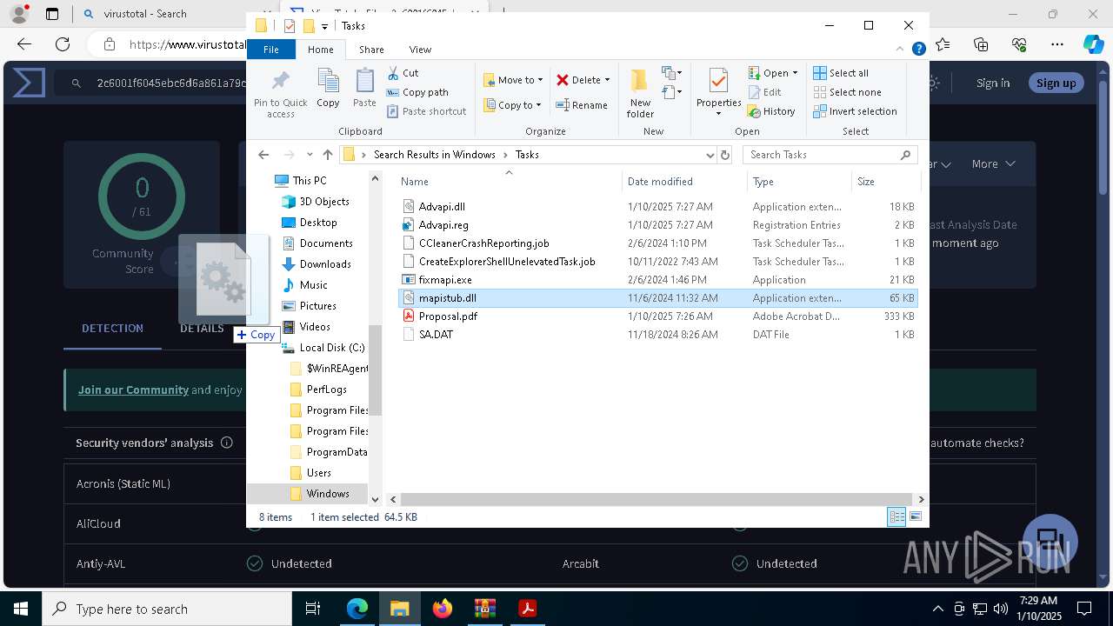This screenshot has width=1113, height=626.
Task: Open Task View on taskbar
Action: (x=313, y=609)
